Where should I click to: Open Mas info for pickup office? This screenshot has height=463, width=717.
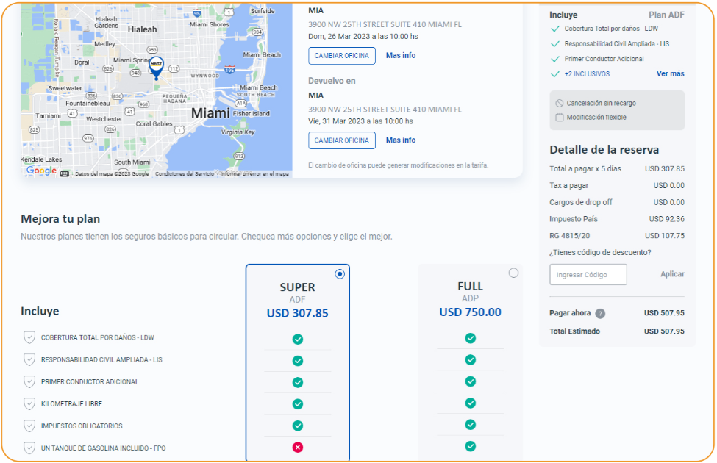point(401,56)
